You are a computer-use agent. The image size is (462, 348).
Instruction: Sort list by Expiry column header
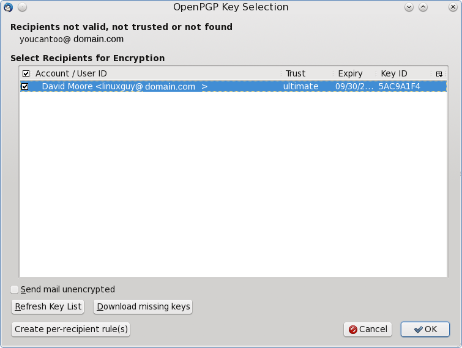[x=350, y=73]
